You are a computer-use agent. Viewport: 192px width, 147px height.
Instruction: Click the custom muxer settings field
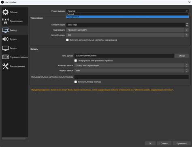tap(131, 77)
